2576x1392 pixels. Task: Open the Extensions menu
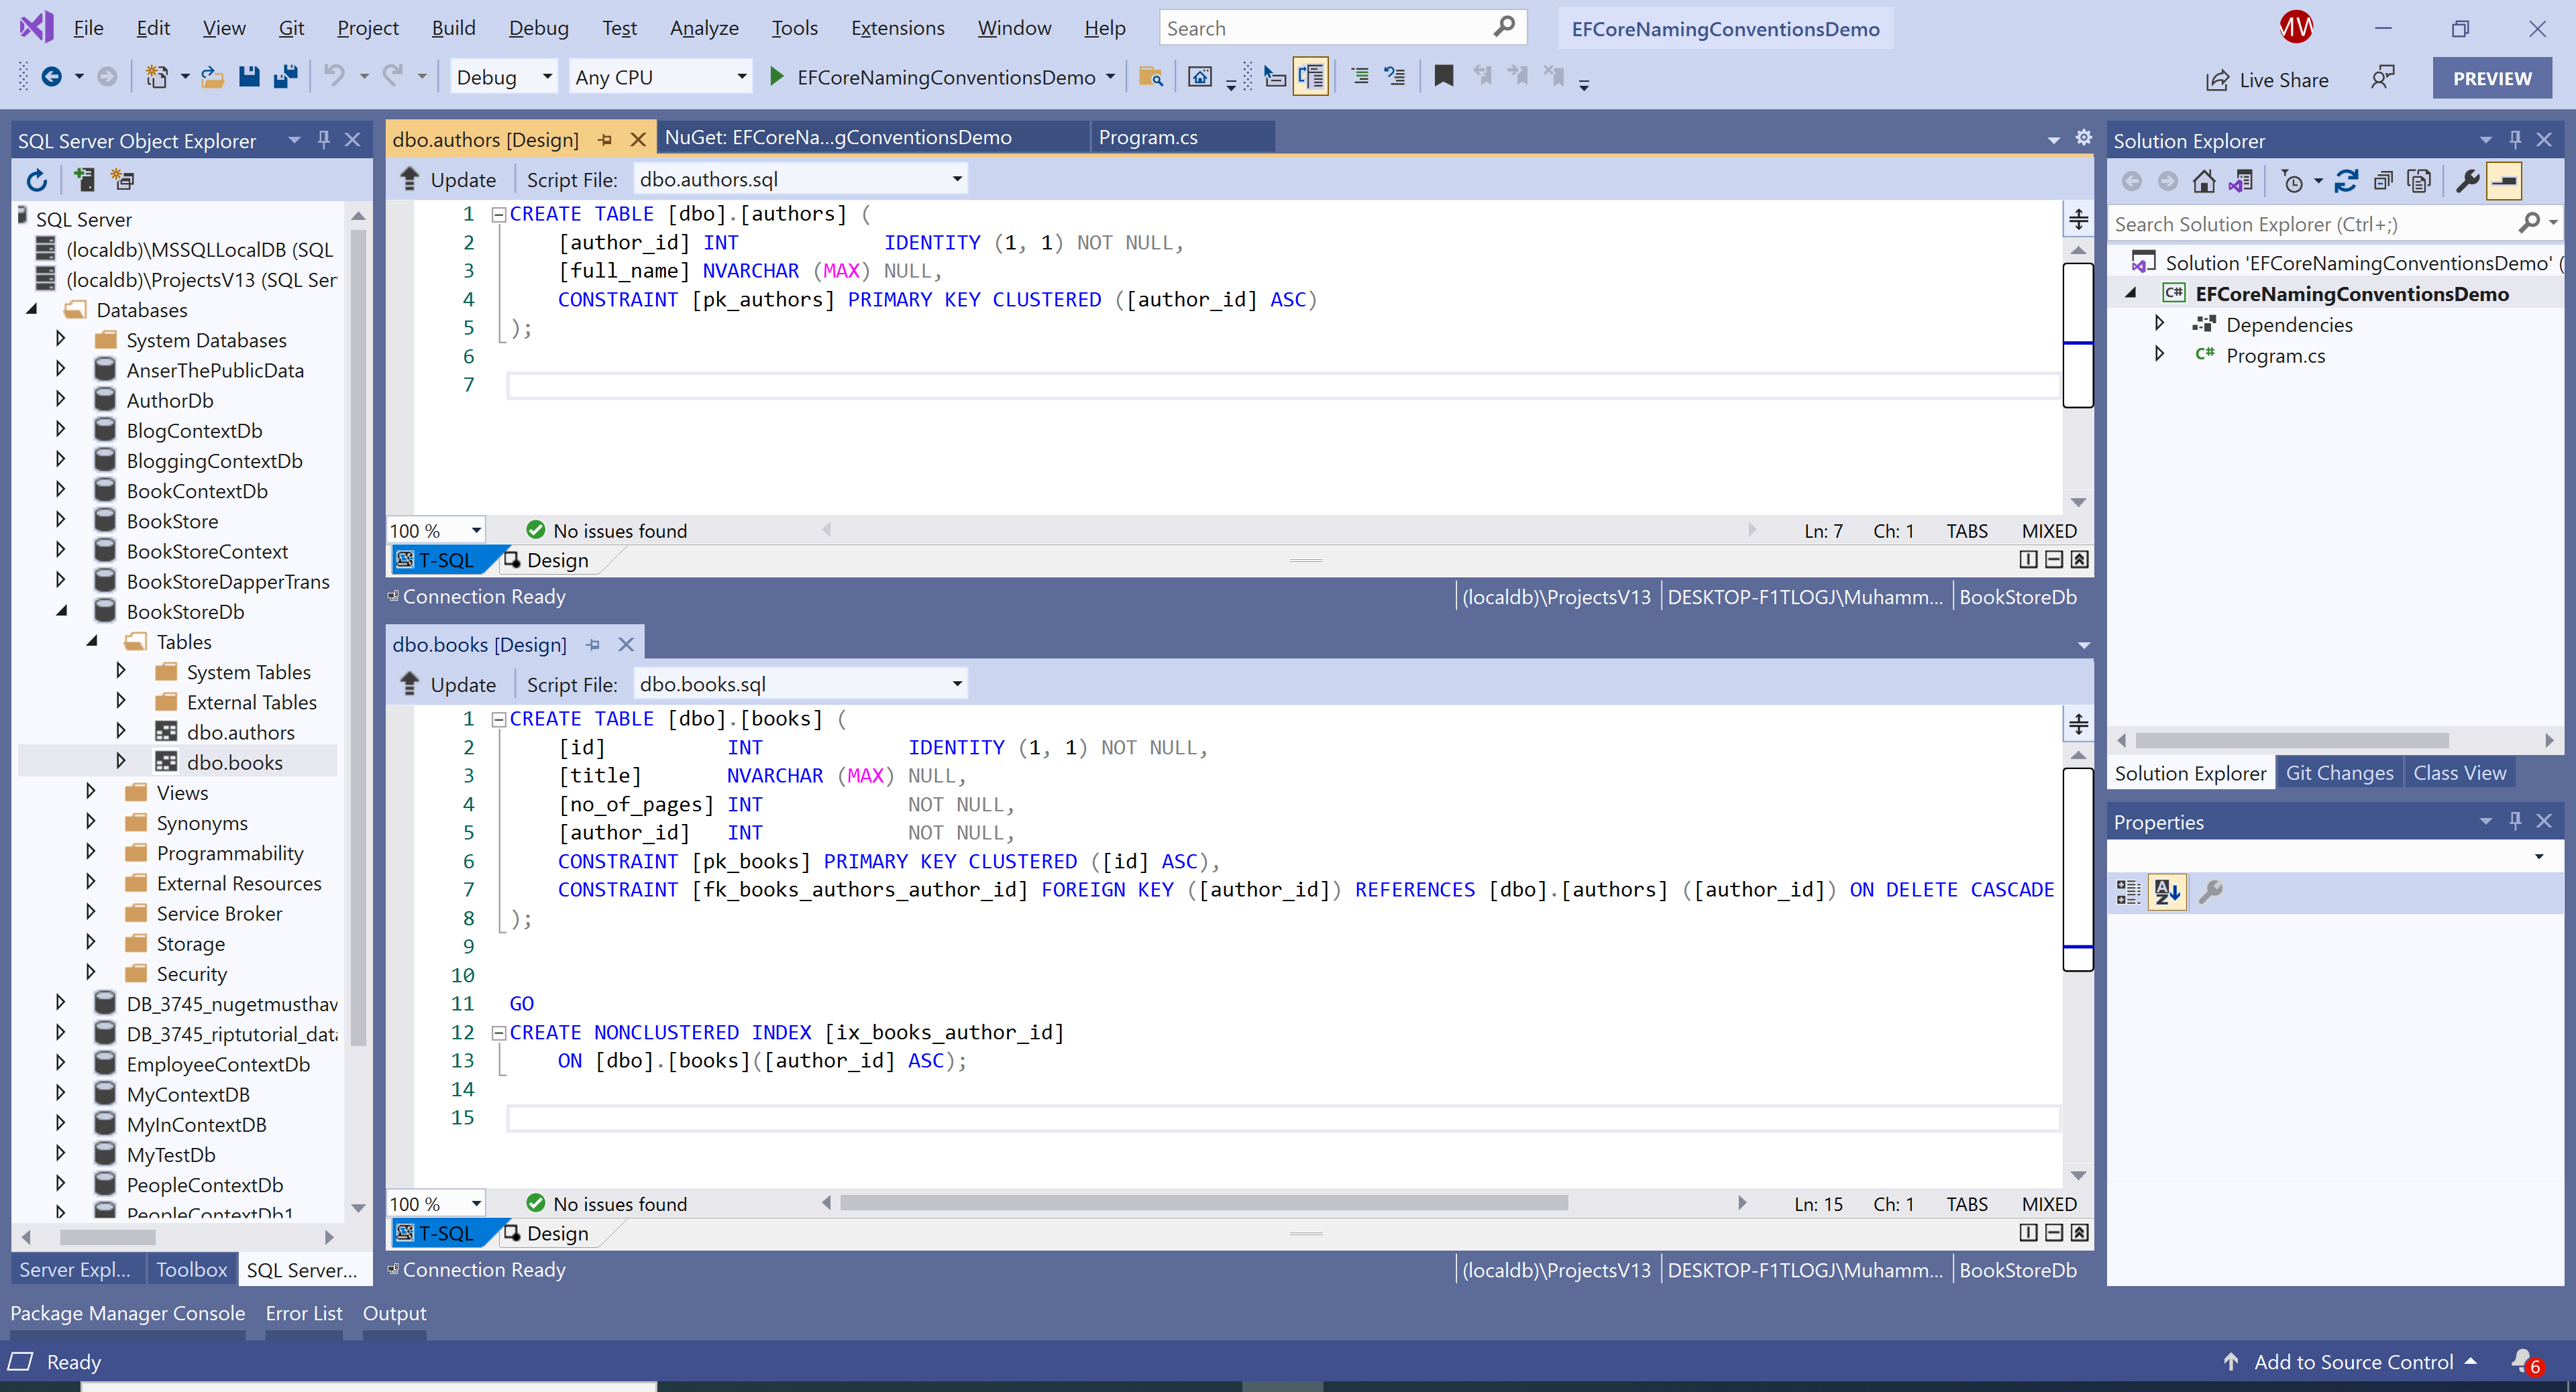pyautogui.click(x=897, y=28)
